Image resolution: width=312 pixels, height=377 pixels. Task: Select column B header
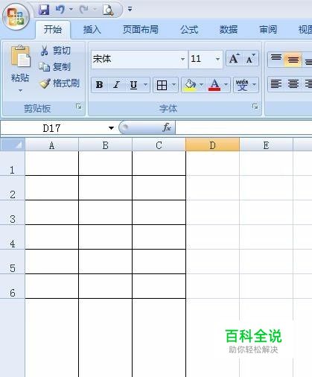coord(105,145)
